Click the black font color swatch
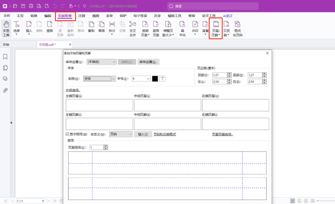335x204 pixels. pos(155,79)
